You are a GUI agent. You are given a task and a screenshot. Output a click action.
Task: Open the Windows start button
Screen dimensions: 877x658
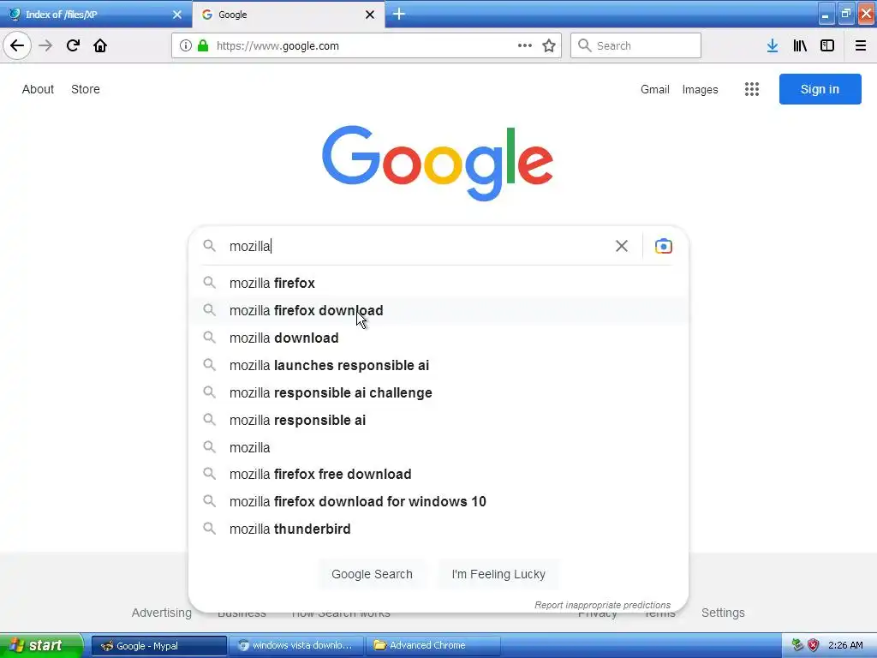(x=40, y=645)
